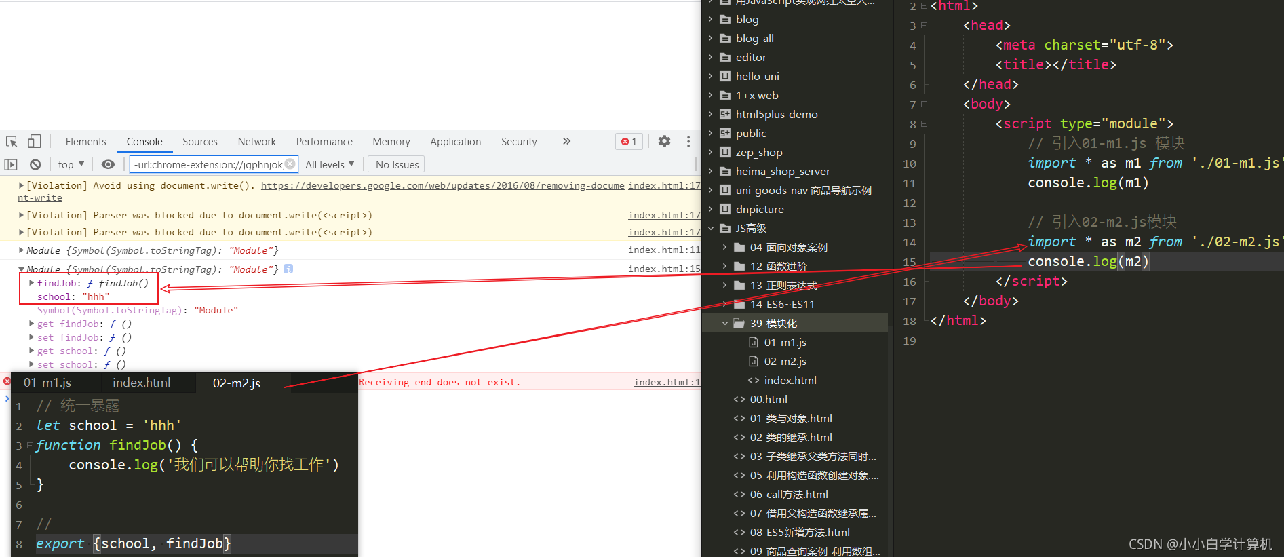
Task: Switch to the Sources tab
Action: (199, 141)
